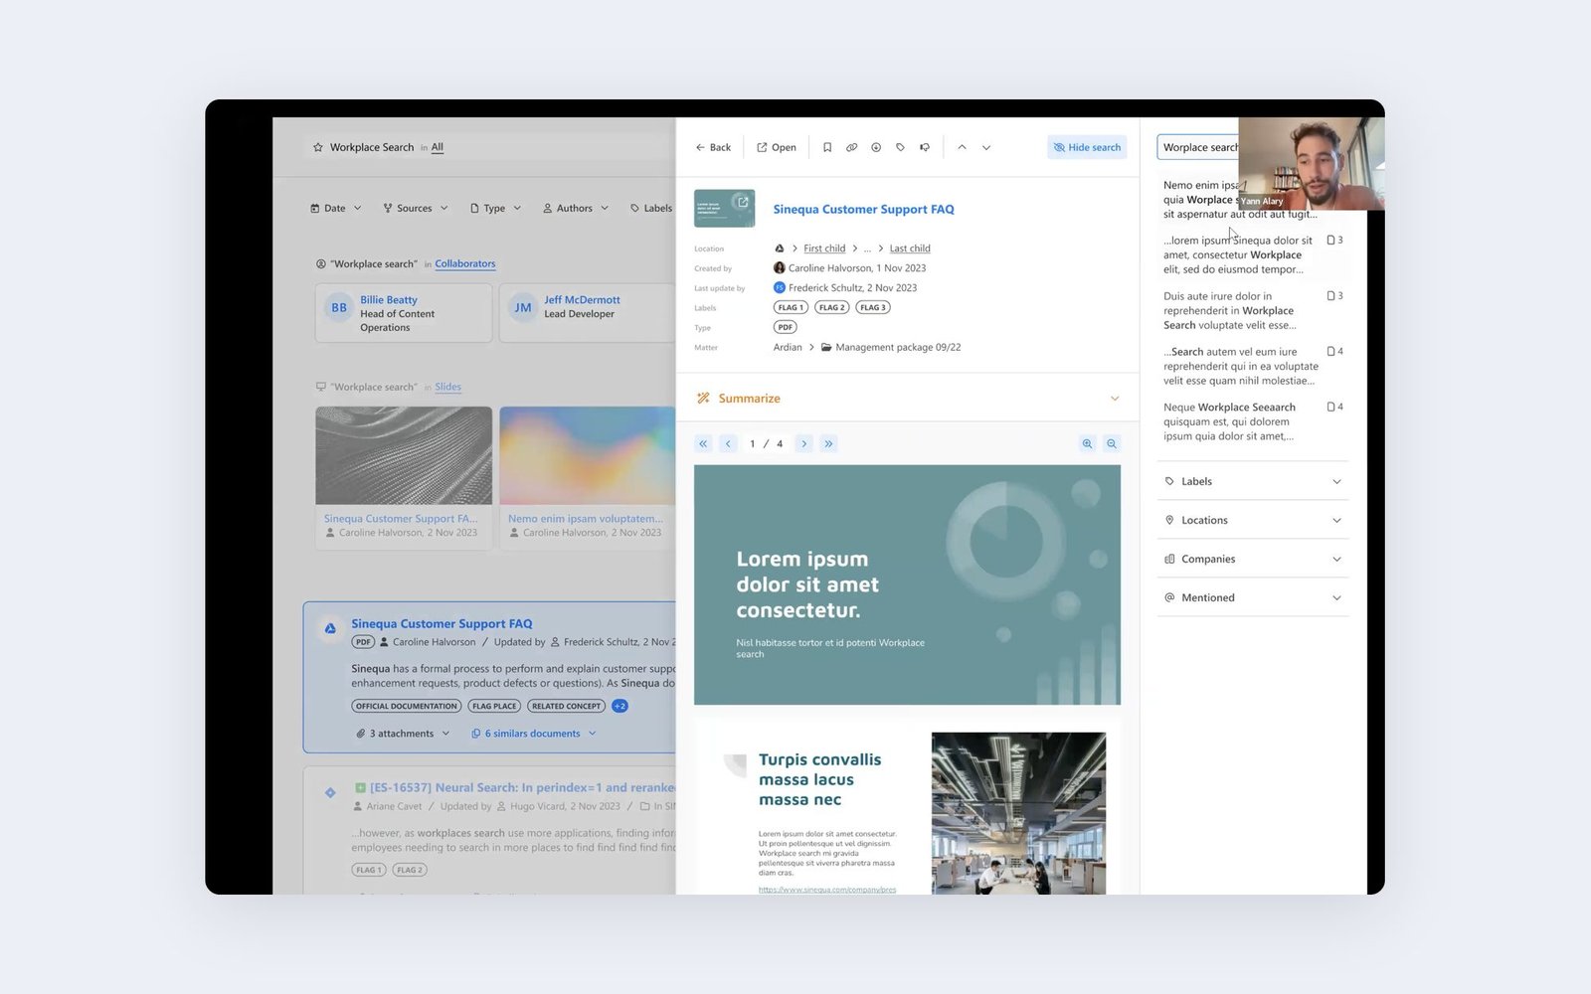The height and width of the screenshot is (994, 1591).
Task: Open the Sources filter dropdown
Action: coord(416,208)
